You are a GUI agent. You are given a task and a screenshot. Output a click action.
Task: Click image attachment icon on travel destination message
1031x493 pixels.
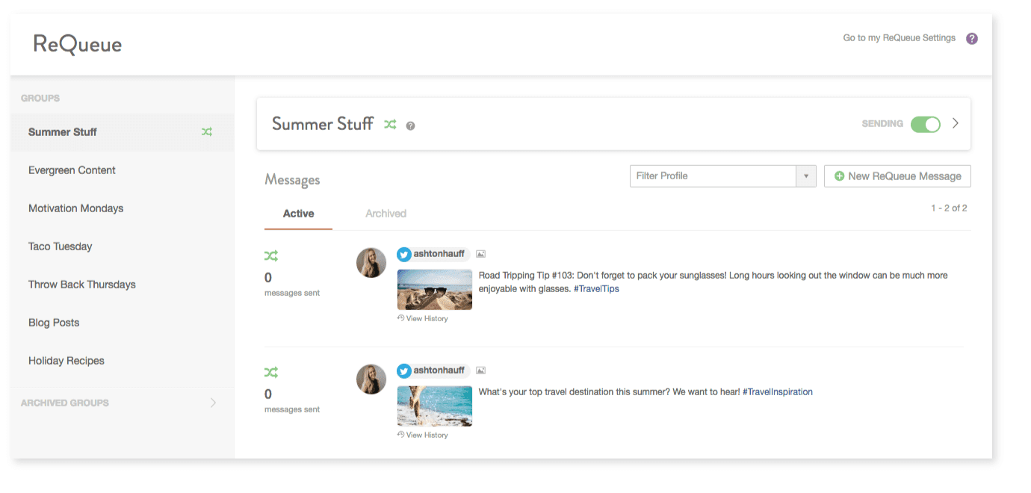point(481,370)
